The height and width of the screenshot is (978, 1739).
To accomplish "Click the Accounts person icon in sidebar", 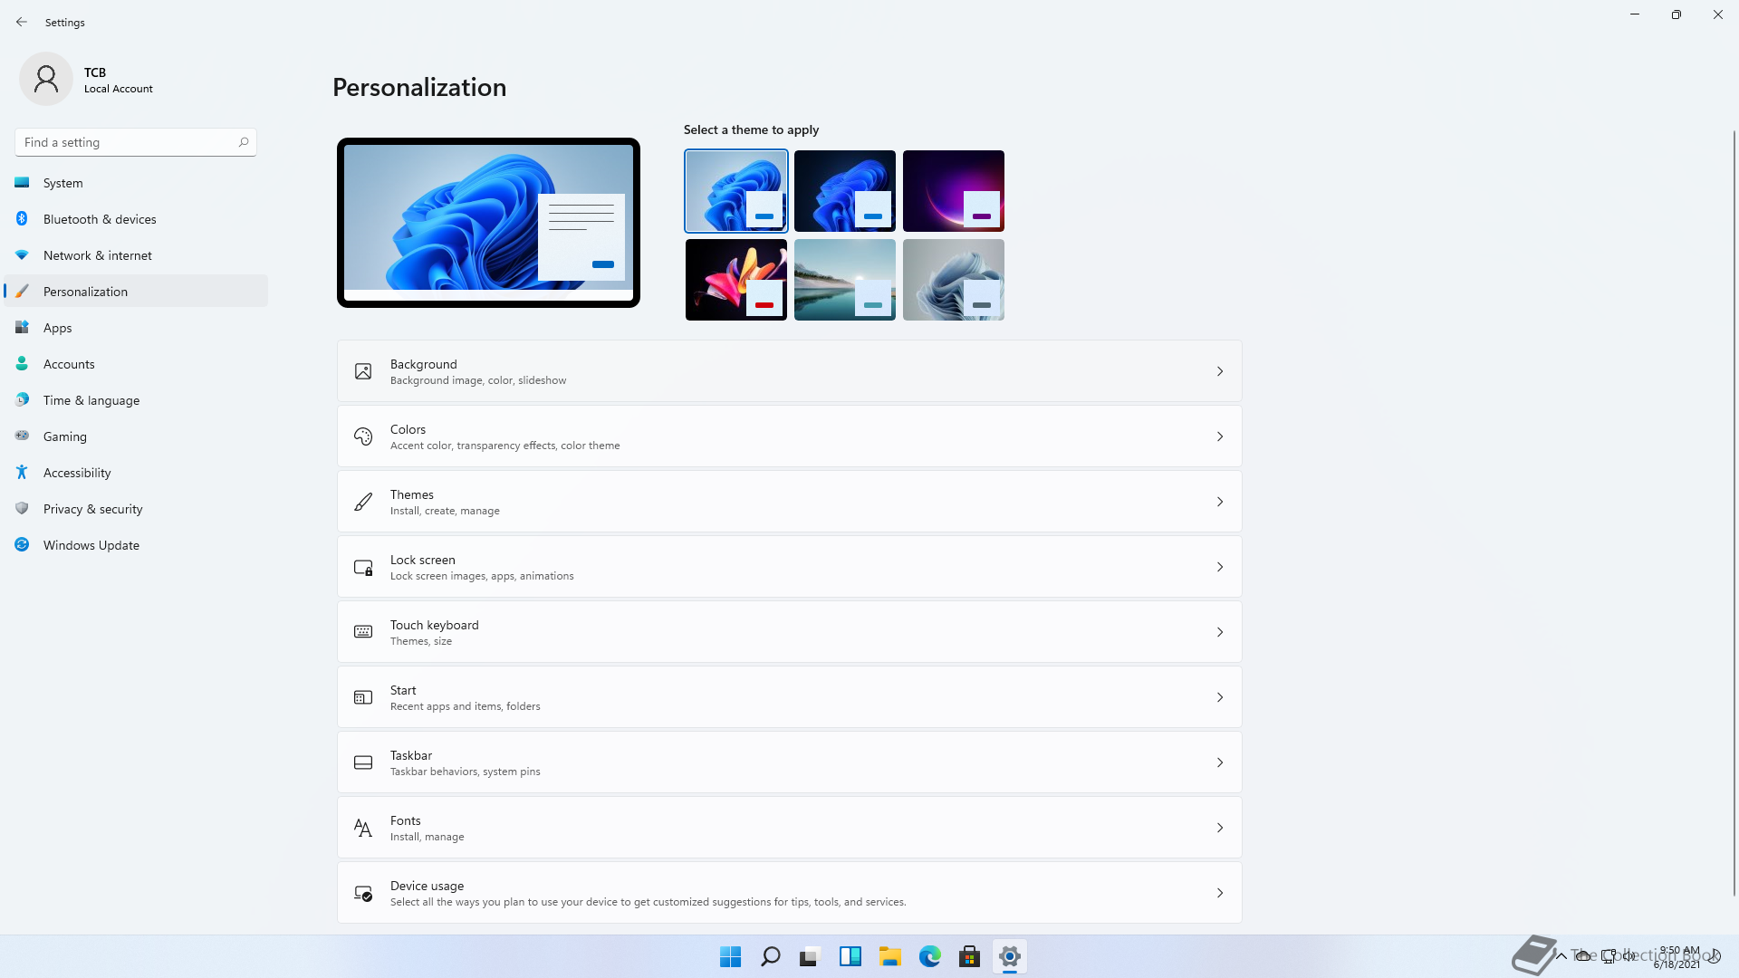I will (22, 364).
